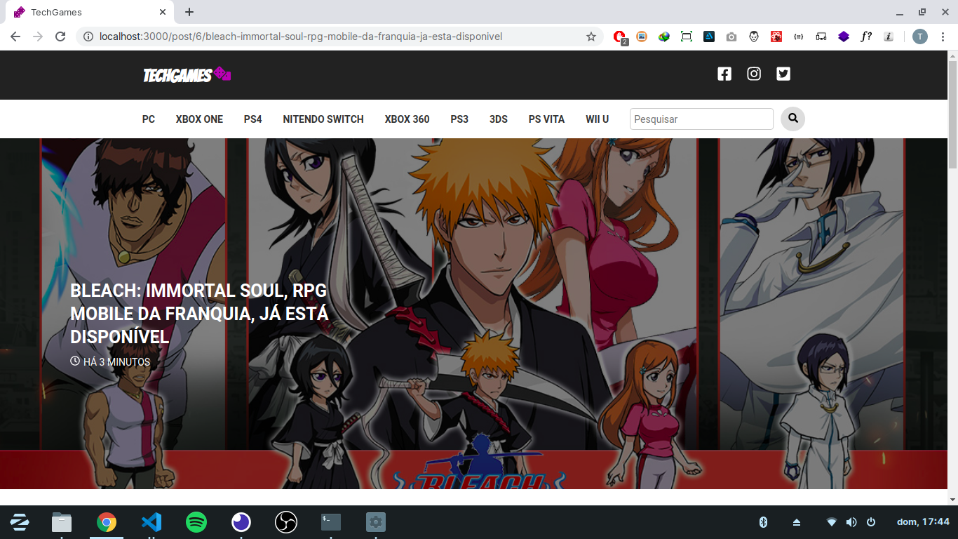Open the globe download manager extension
Viewport: 958px width, 539px height.
(664, 36)
